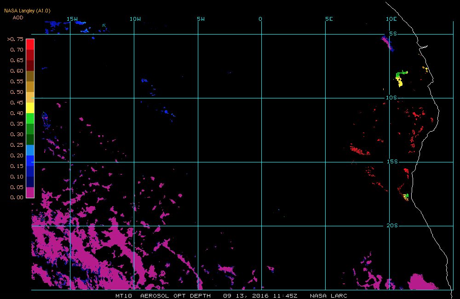Screen dimensions: 460x299
Task: Click the 0.60 legend value
Action: pyautogui.click(x=17, y=71)
